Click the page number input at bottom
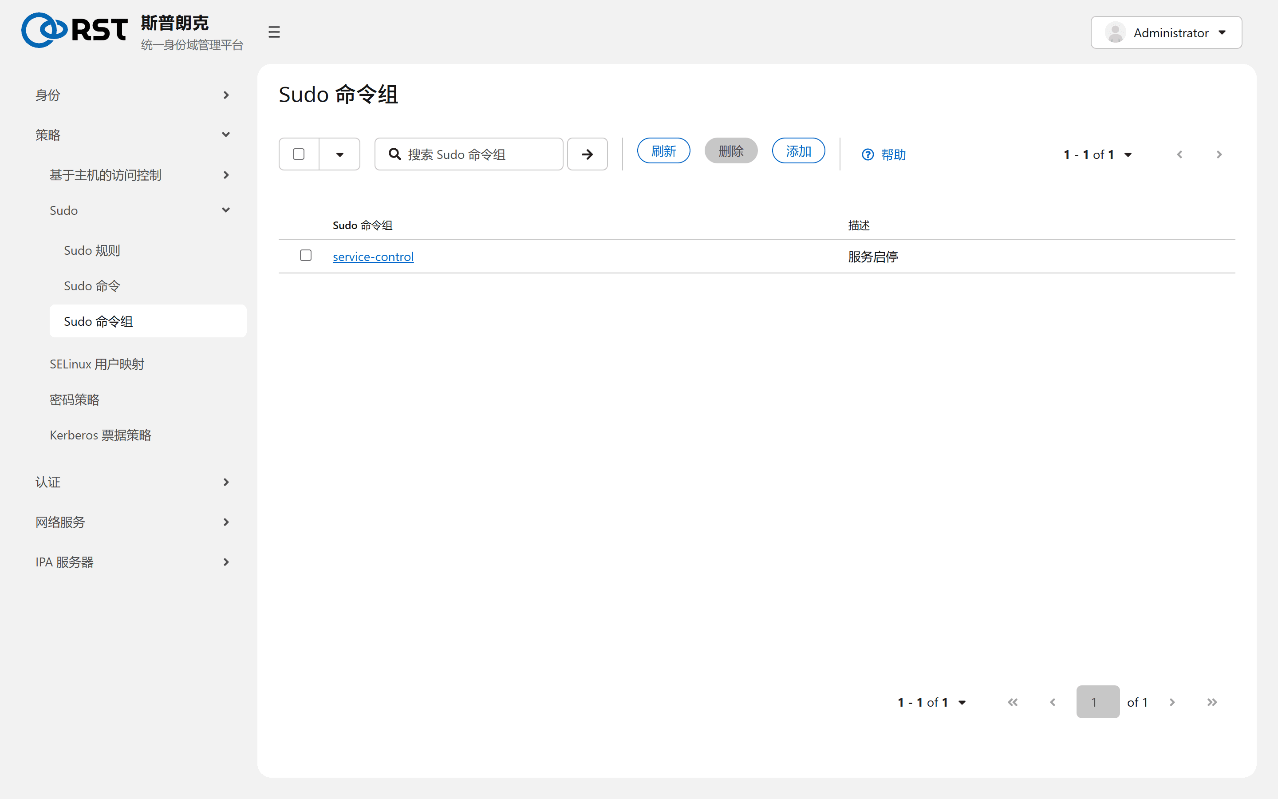The width and height of the screenshot is (1278, 799). coord(1098,702)
